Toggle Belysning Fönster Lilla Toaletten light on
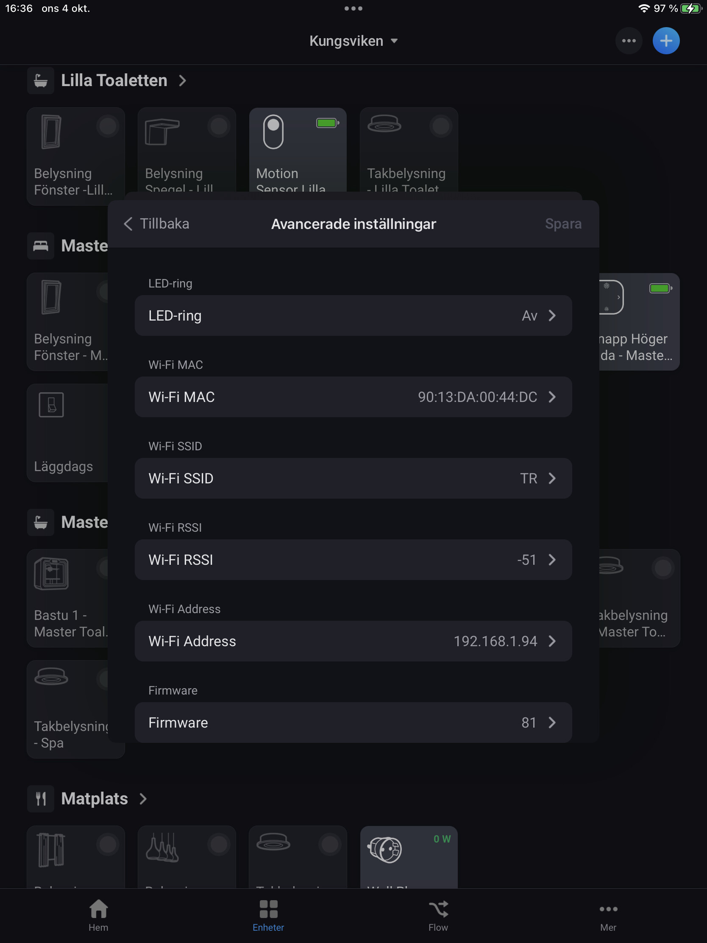Screen dimensions: 707x943 [108, 126]
